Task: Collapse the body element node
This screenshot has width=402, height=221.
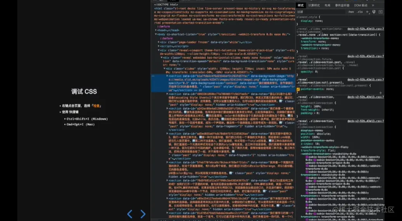Action: 156,34
